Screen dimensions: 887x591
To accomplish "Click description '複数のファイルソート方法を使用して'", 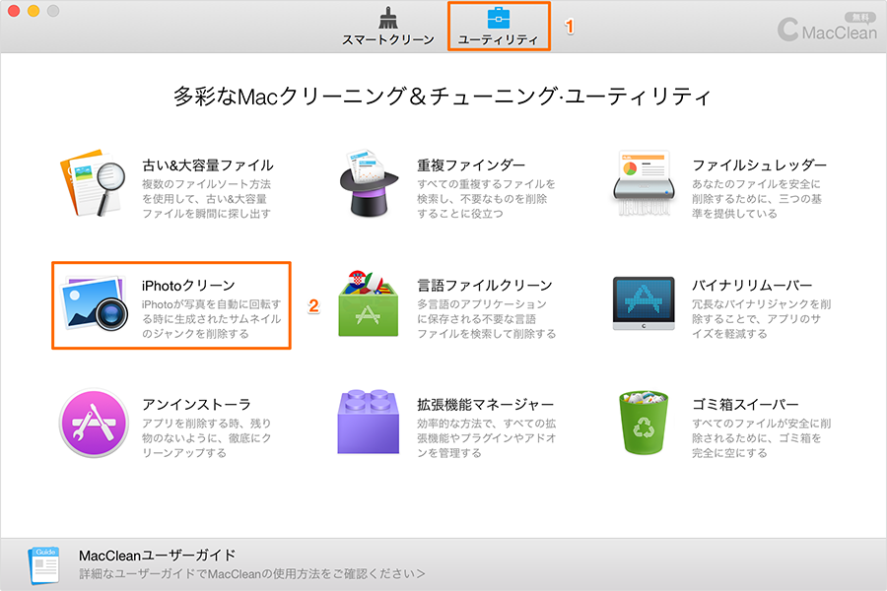I will pos(207,199).
